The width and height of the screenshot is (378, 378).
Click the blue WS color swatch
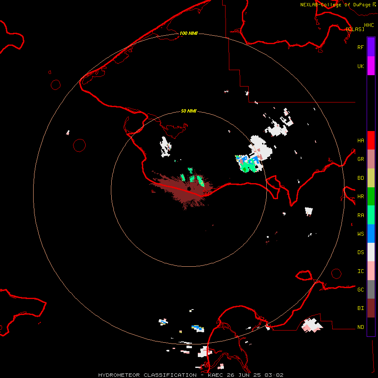(x=371, y=234)
